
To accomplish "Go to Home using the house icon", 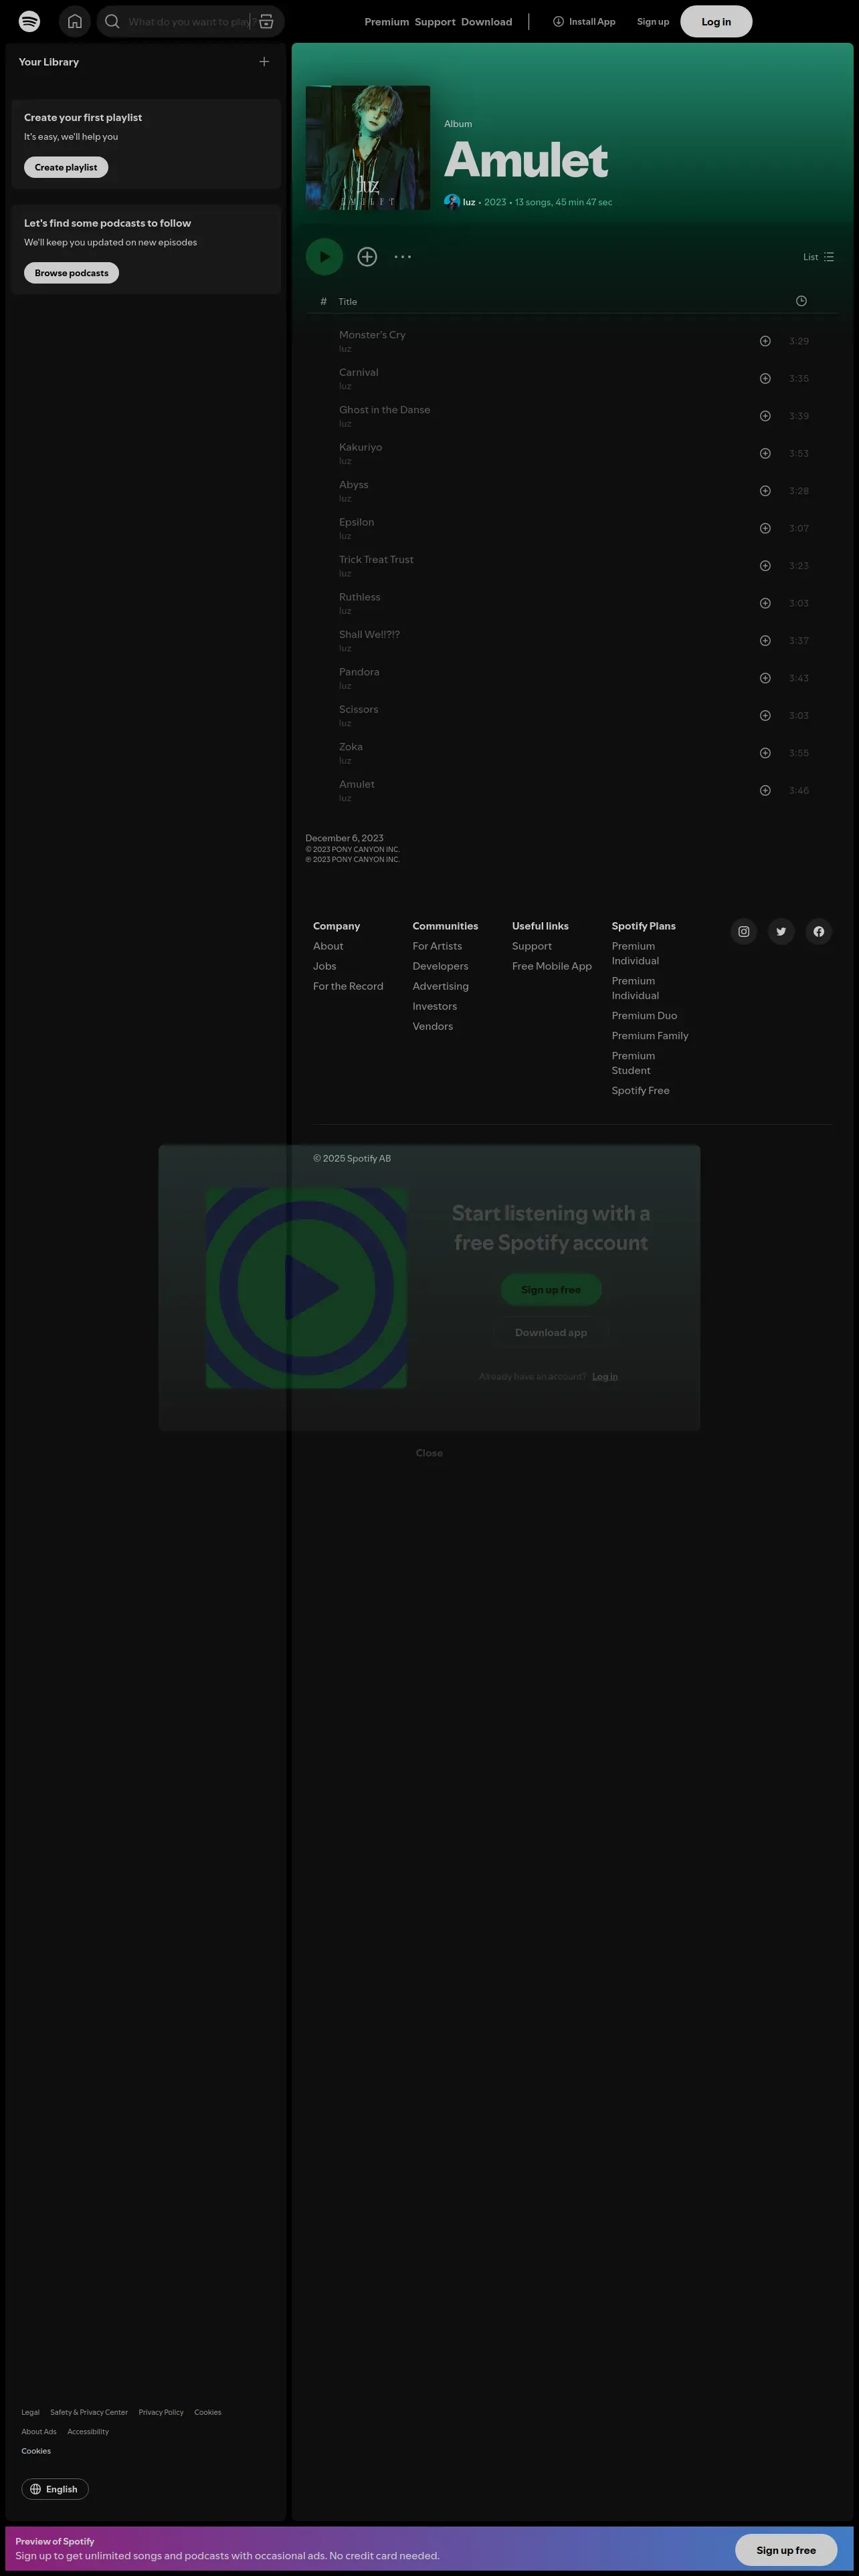I will (75, 21).
